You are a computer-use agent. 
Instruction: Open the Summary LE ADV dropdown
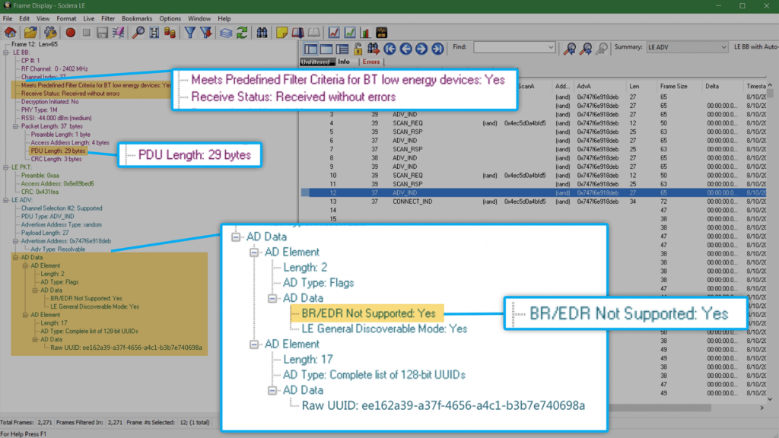723,47
